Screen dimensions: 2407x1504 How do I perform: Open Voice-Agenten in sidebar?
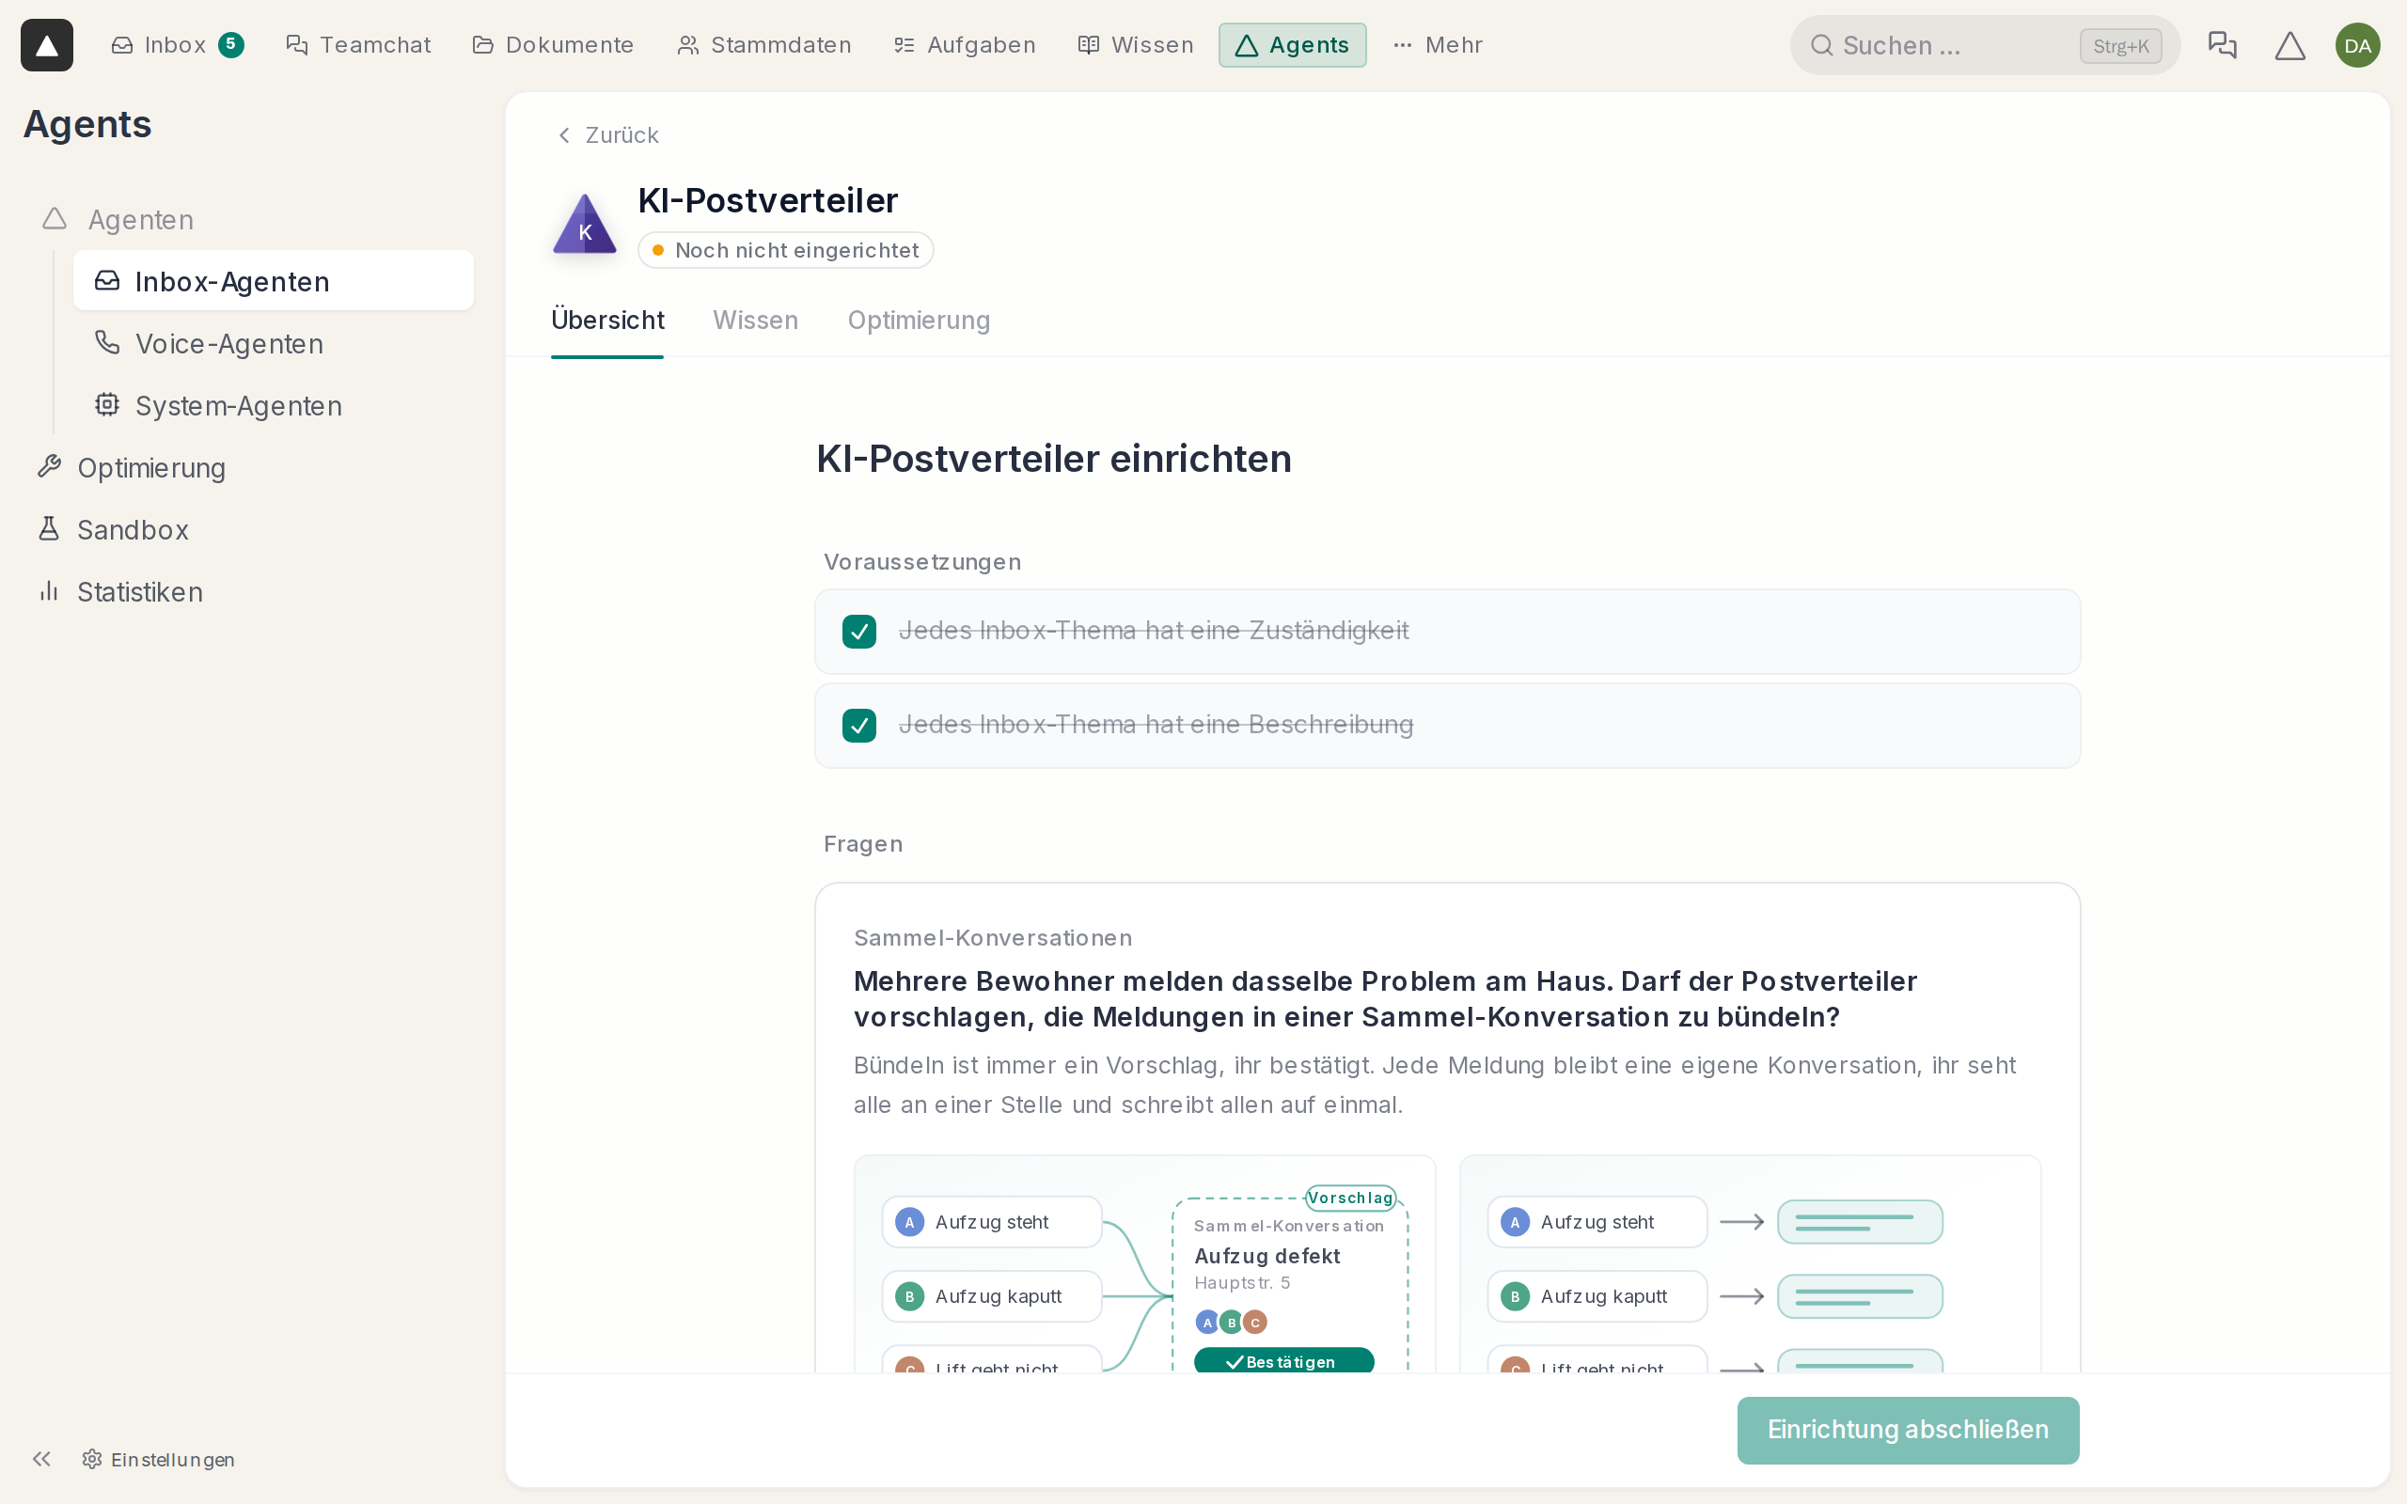274,343
